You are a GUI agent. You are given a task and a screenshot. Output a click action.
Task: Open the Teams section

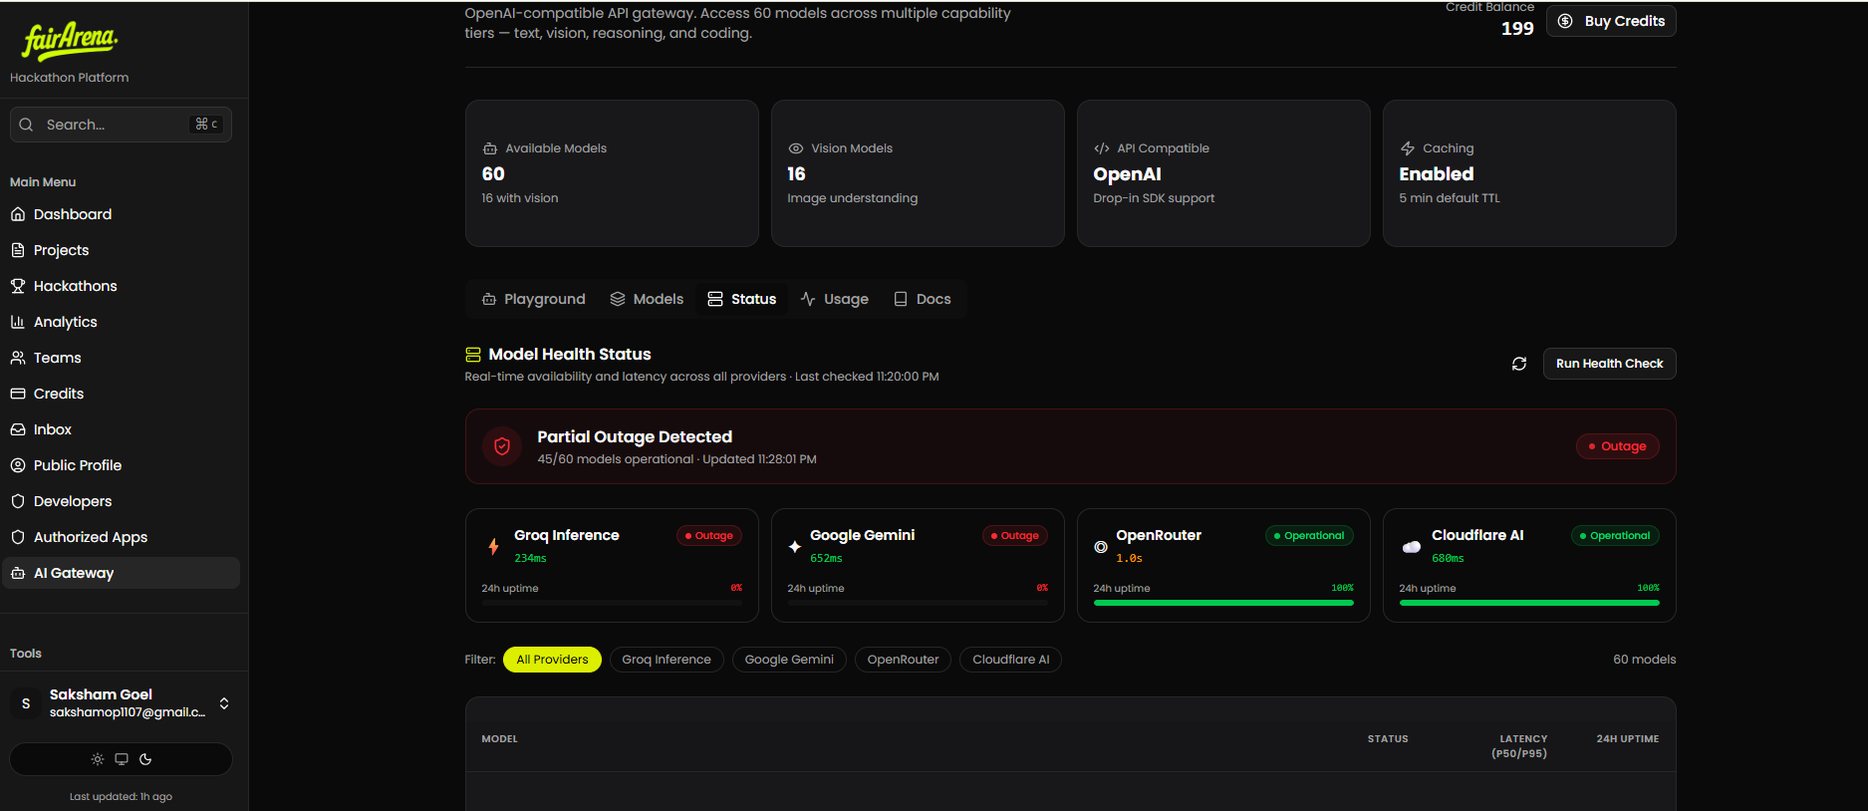click(x=121, y=358)
